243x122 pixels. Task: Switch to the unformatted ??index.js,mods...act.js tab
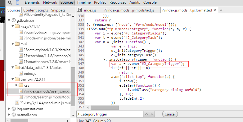(x=129, y=10)
